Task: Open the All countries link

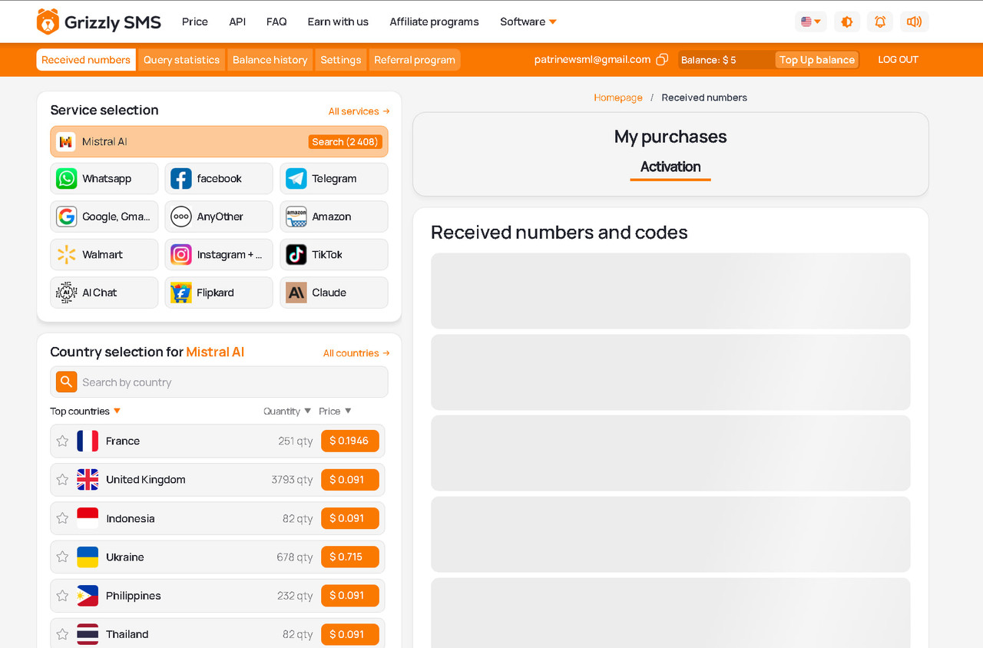Action: (x=356, y=353)
